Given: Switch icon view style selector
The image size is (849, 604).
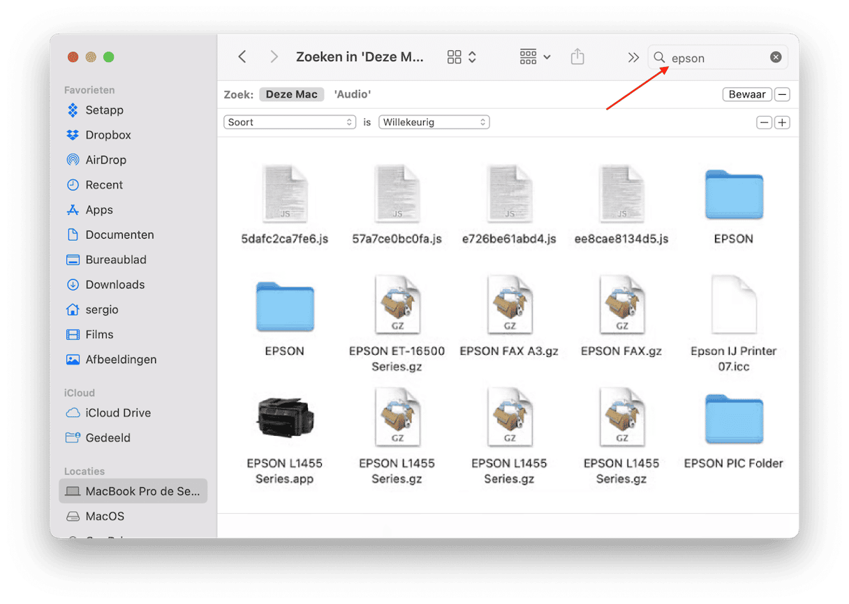Looking at the screenshot, I should pos(462,57).
